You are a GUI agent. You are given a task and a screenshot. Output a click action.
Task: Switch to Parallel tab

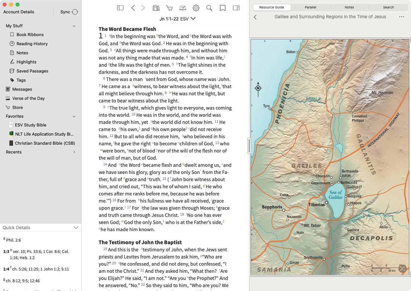(311, 7)
